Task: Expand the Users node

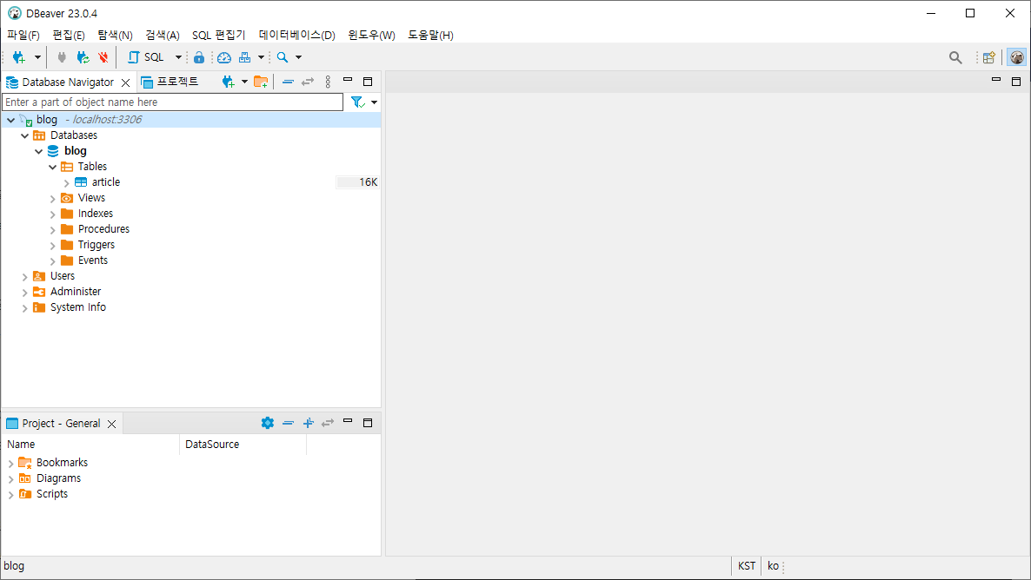Action: pyautogui.click(x=25, y=277)
